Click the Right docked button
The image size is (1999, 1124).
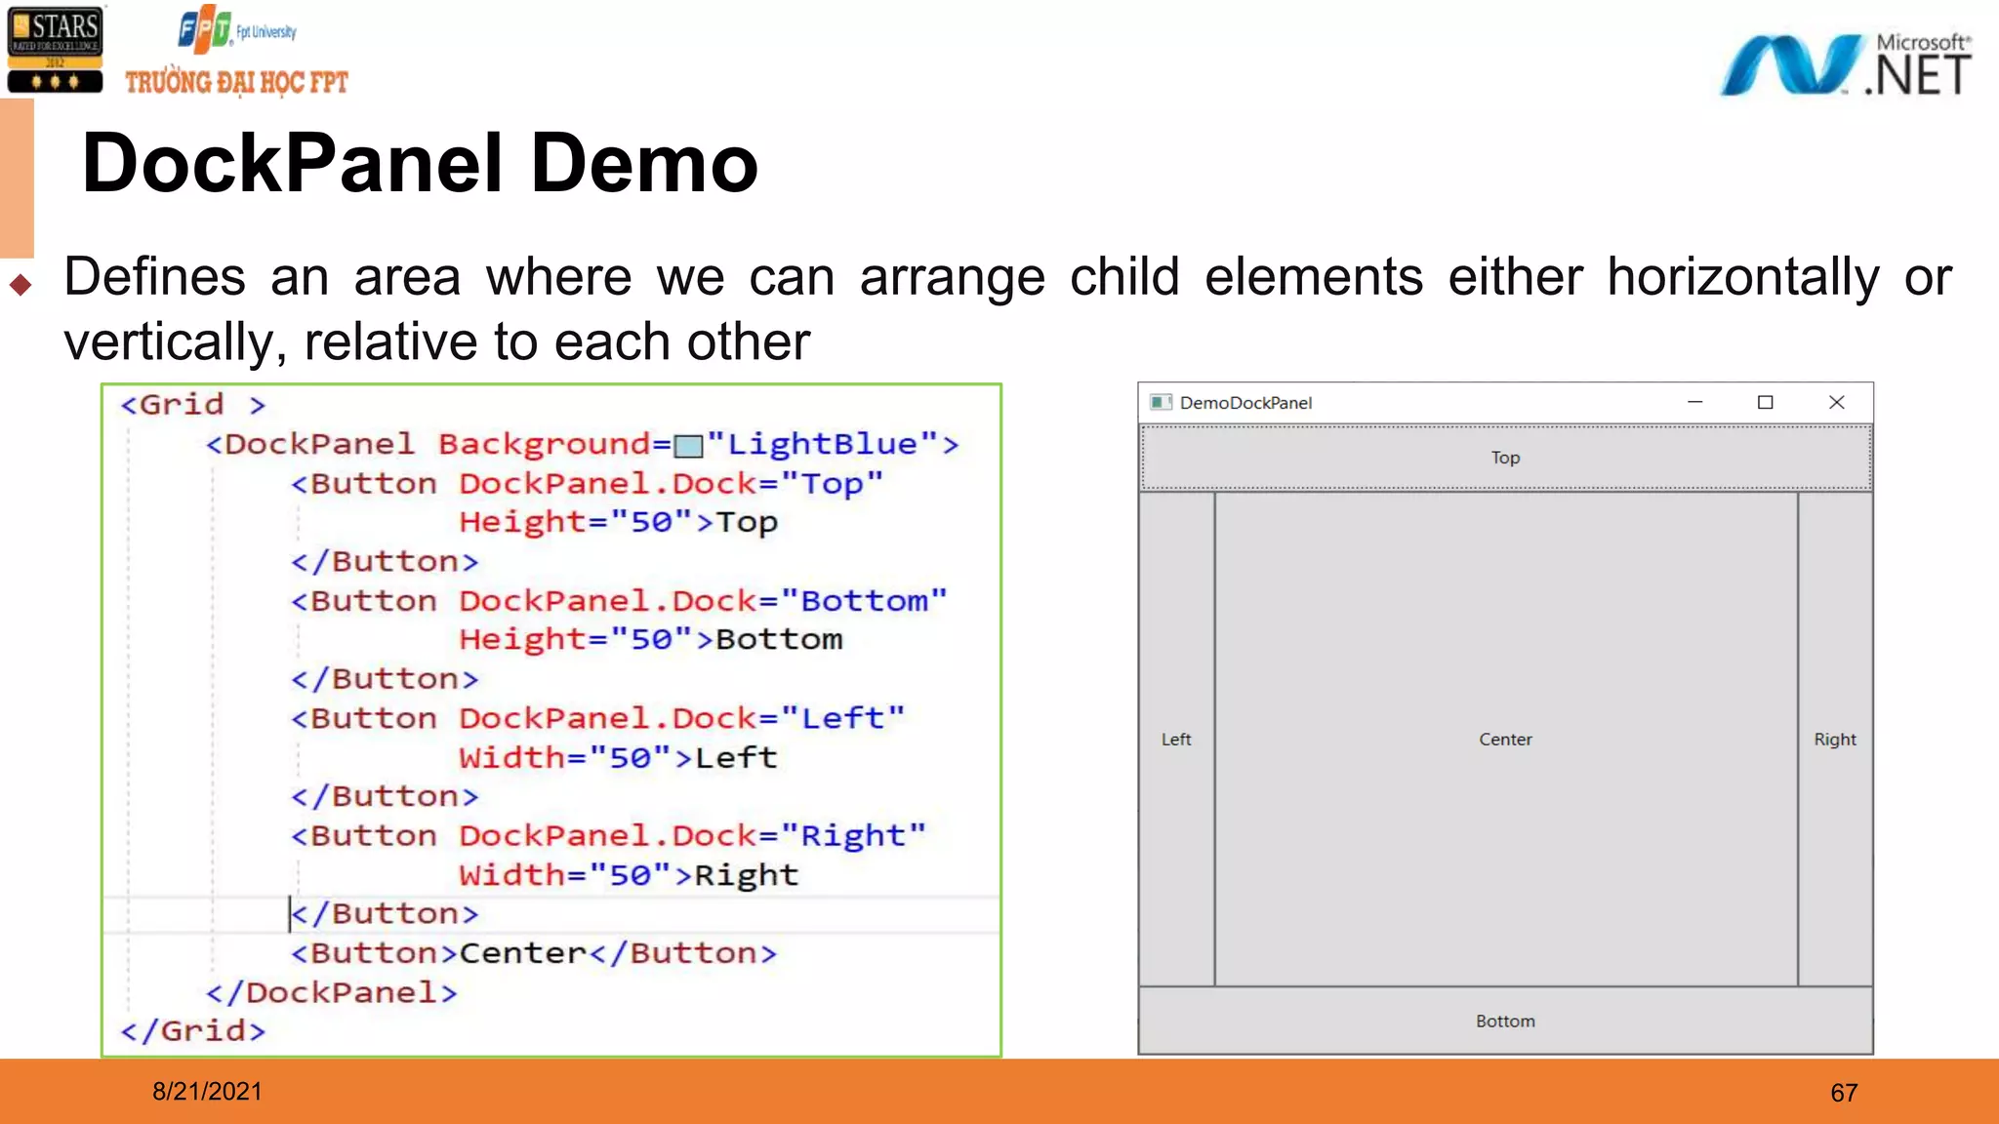pos(1835,739)
